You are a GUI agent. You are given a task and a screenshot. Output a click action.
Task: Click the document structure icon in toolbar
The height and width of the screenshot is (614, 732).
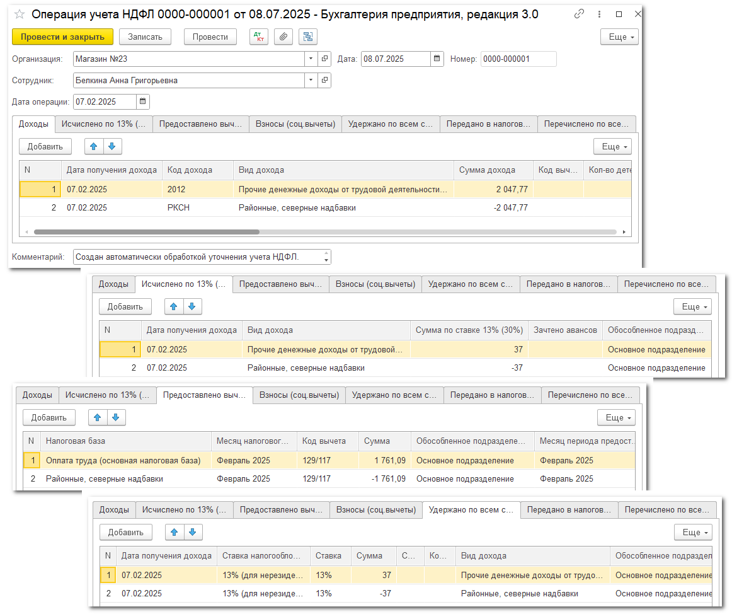[307, 37]
